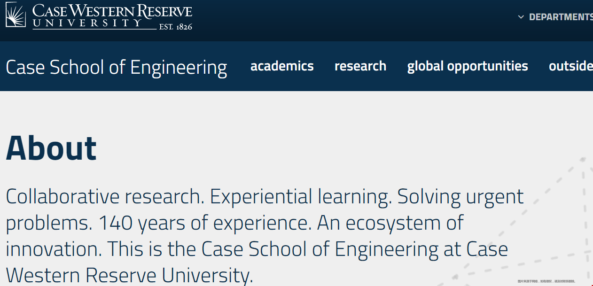Open the partially visible outside menu
This screenshot has height=286, width=593.
click(x=571, y=66)
